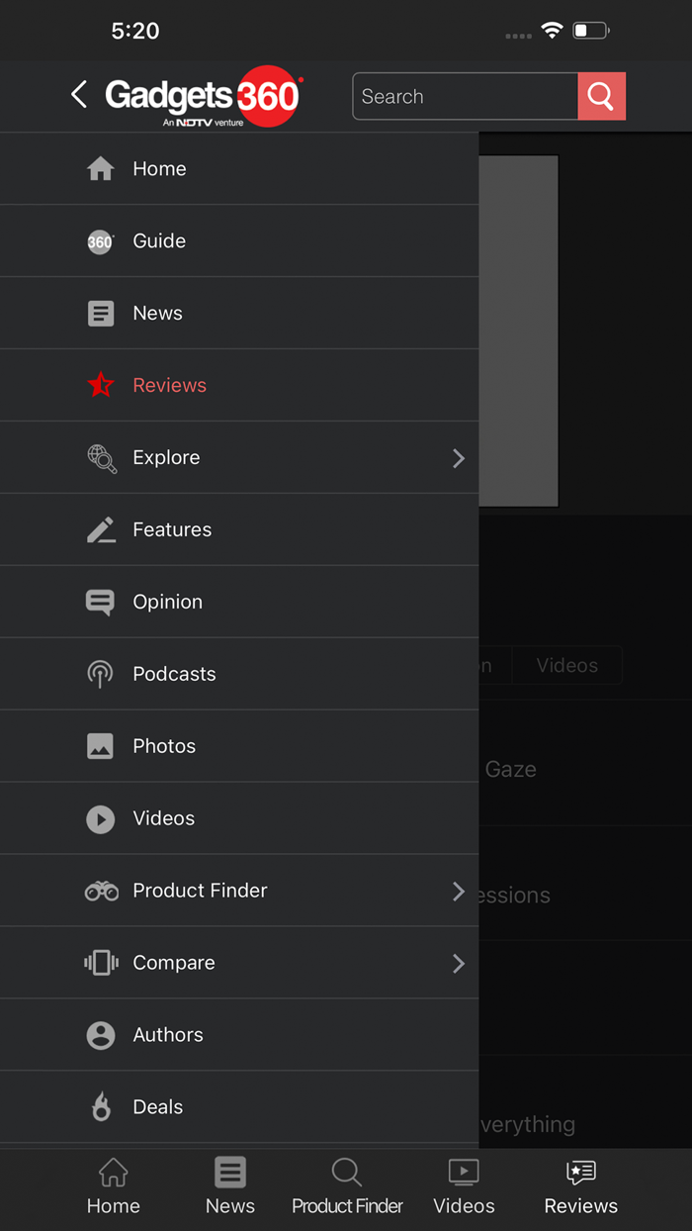
Task: Open the Gadgets 360 logo
Action: click(204, 97)
